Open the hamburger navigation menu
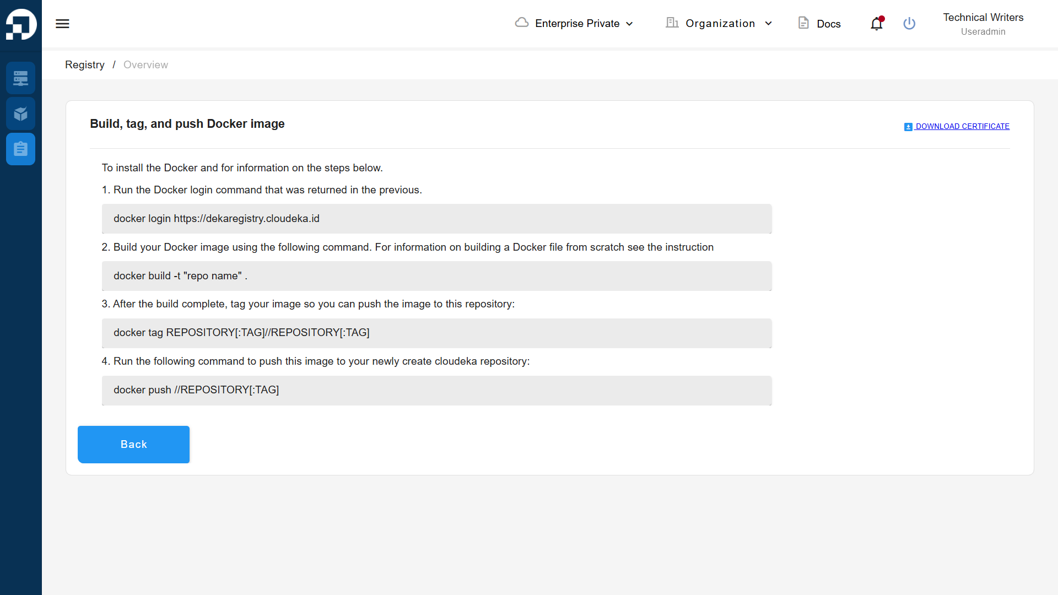The image size is (1058, 595). click(x=62, y=24)
